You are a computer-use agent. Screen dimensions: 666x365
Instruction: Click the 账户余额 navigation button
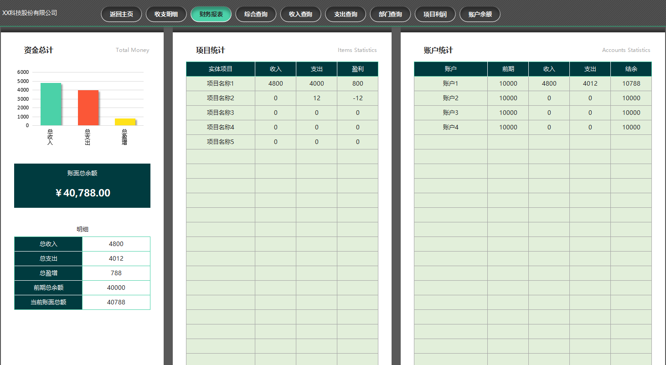480,14
